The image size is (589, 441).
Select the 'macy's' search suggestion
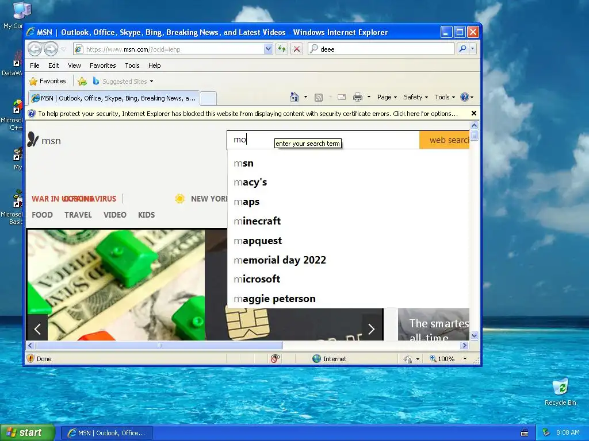coord(348,182)
